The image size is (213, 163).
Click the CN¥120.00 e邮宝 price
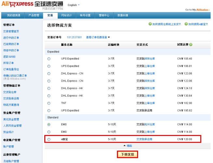coord(185,139)
